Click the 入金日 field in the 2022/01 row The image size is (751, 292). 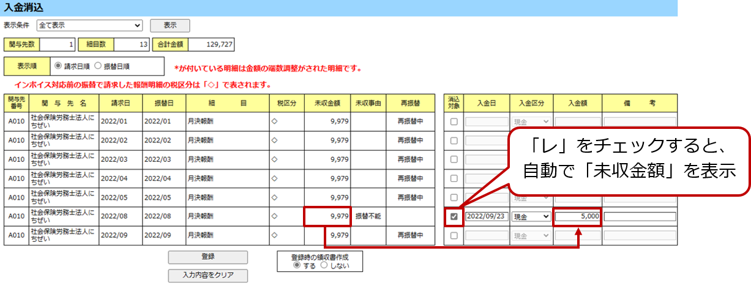pyautogui.click(x=487, y=122)
